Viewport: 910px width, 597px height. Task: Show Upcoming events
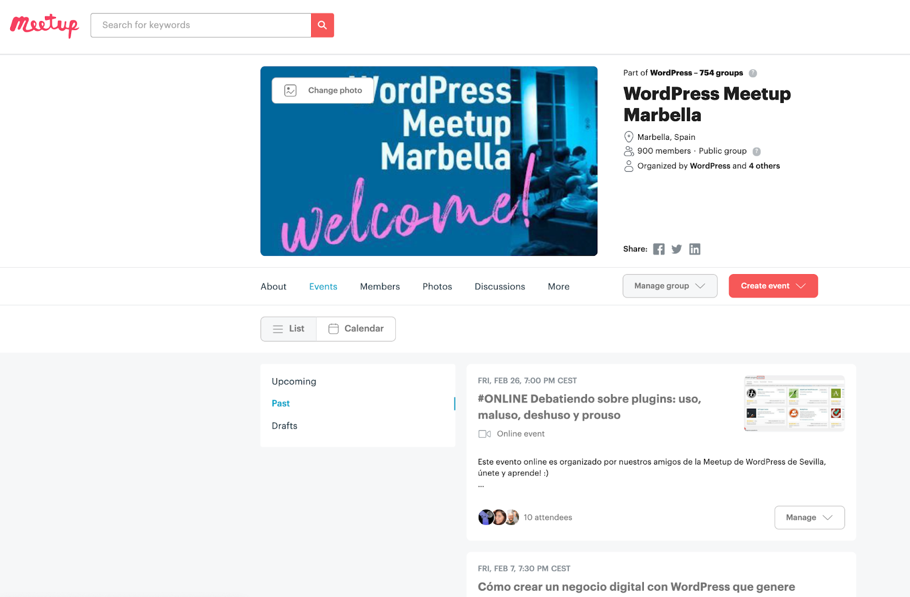(x=294, y=382)
